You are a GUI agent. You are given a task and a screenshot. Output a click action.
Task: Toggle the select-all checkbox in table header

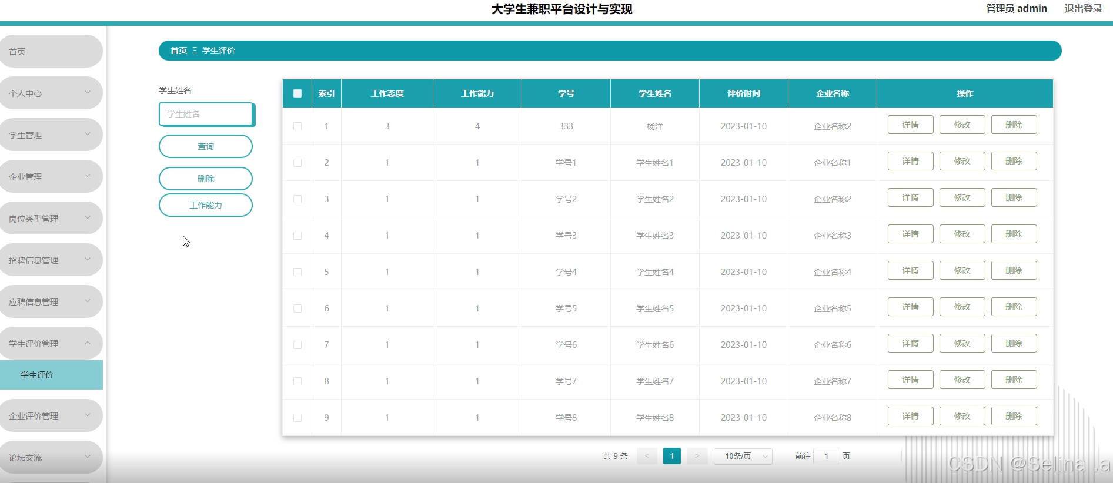pos(298,93)
